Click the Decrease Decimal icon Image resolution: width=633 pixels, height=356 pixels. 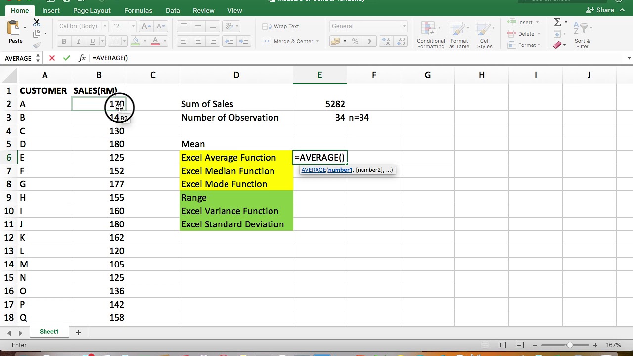(401, 42)
